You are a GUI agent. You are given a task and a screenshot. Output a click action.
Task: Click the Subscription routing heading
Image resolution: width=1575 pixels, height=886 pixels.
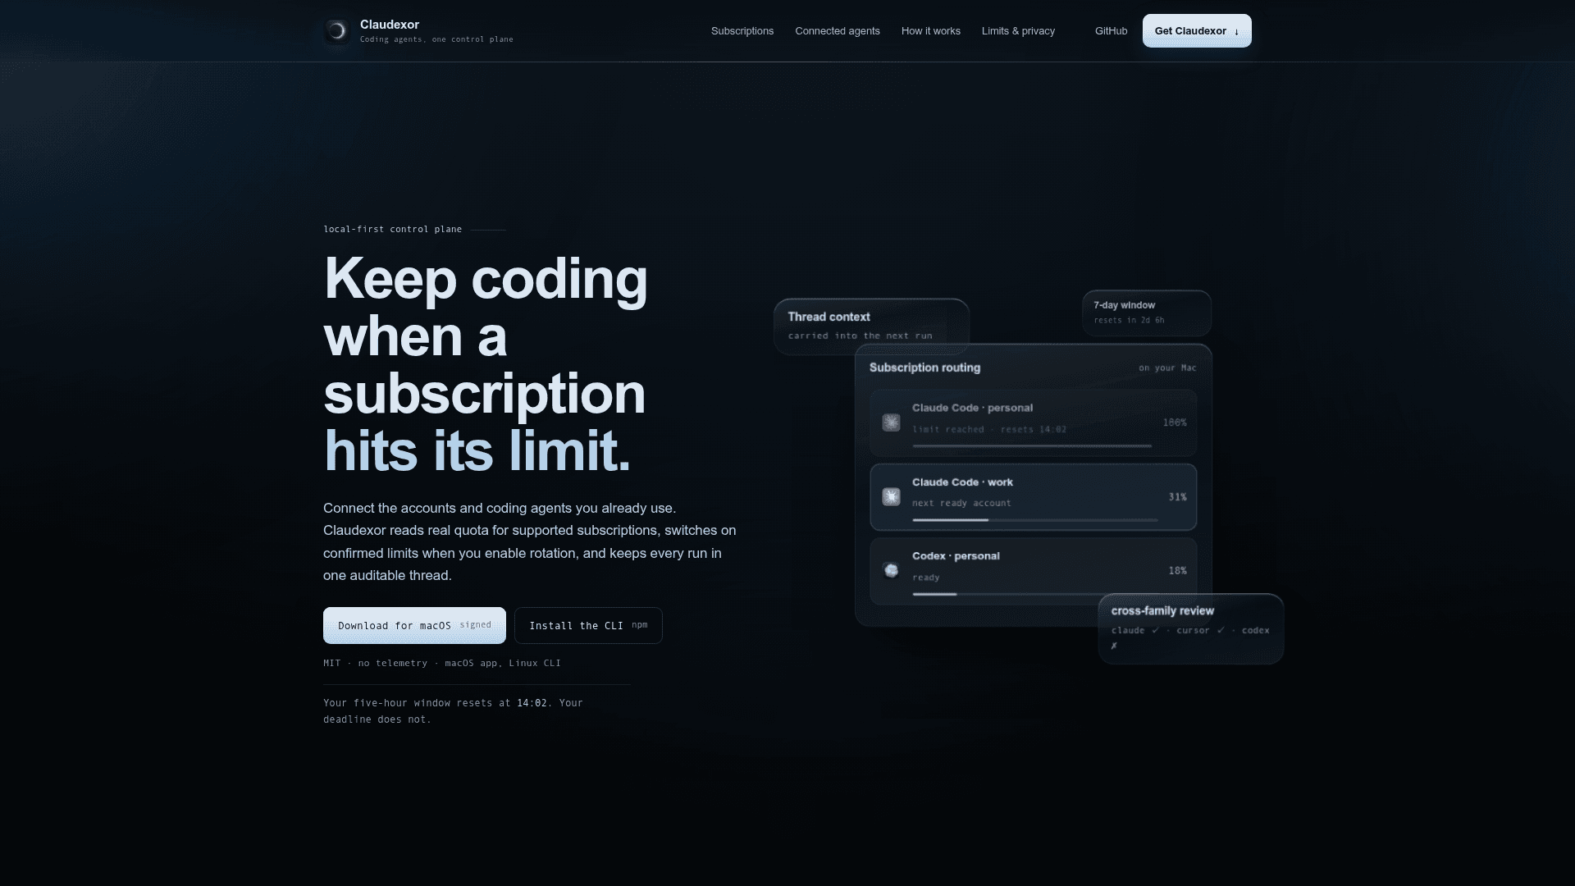coord(924,368)
